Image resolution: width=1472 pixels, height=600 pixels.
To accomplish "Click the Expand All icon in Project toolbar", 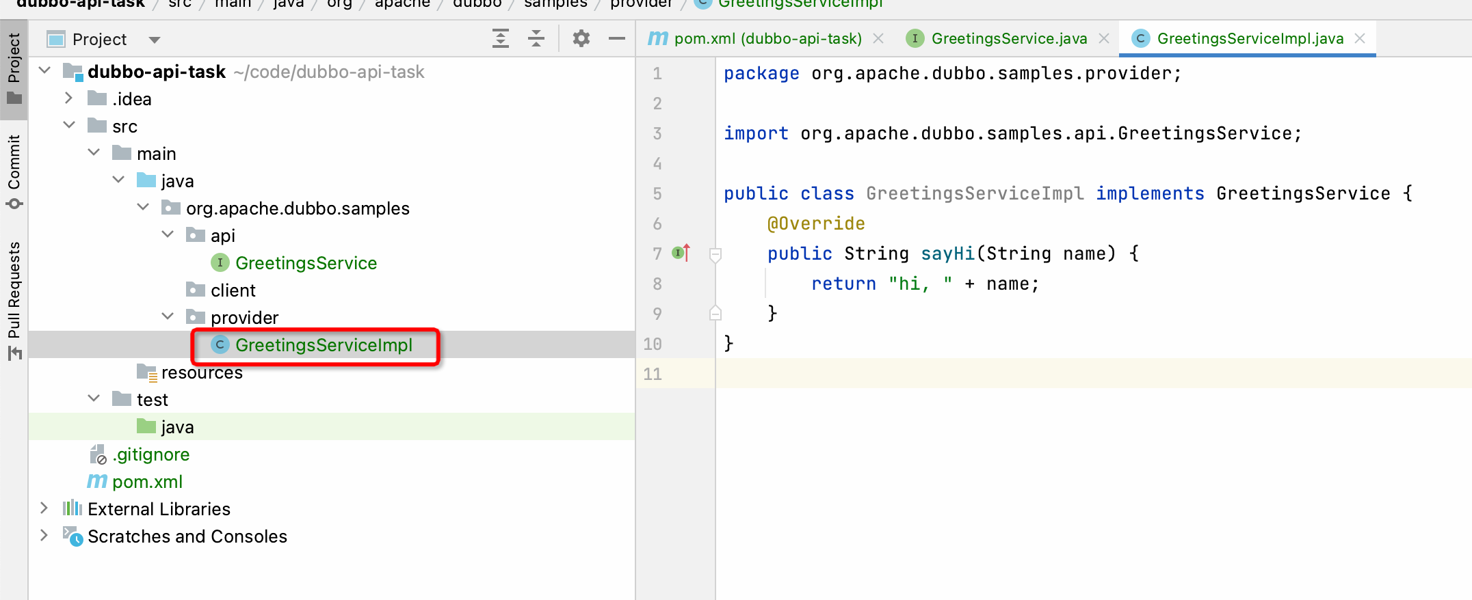I will pos(501,39).
